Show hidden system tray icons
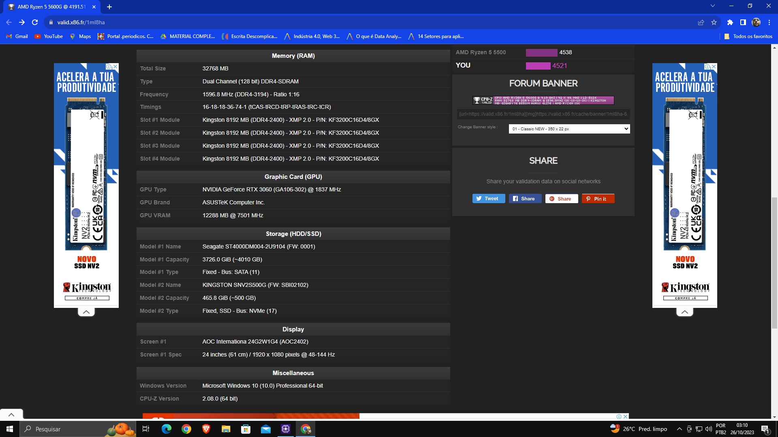Viewport: 778px width, 437px height. click(679, 429)
